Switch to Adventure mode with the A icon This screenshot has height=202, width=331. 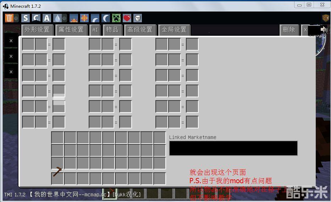(x=47, y=18)
